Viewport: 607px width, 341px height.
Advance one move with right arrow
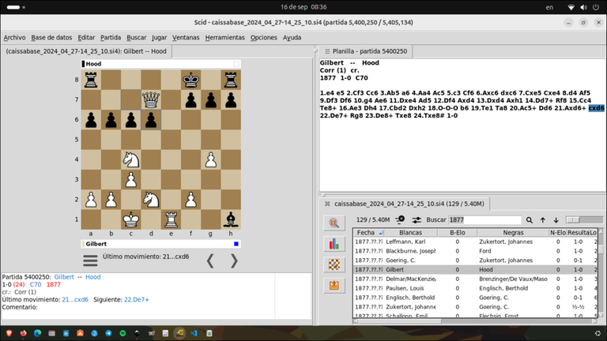pyautogui.click(x=234, y=261)
